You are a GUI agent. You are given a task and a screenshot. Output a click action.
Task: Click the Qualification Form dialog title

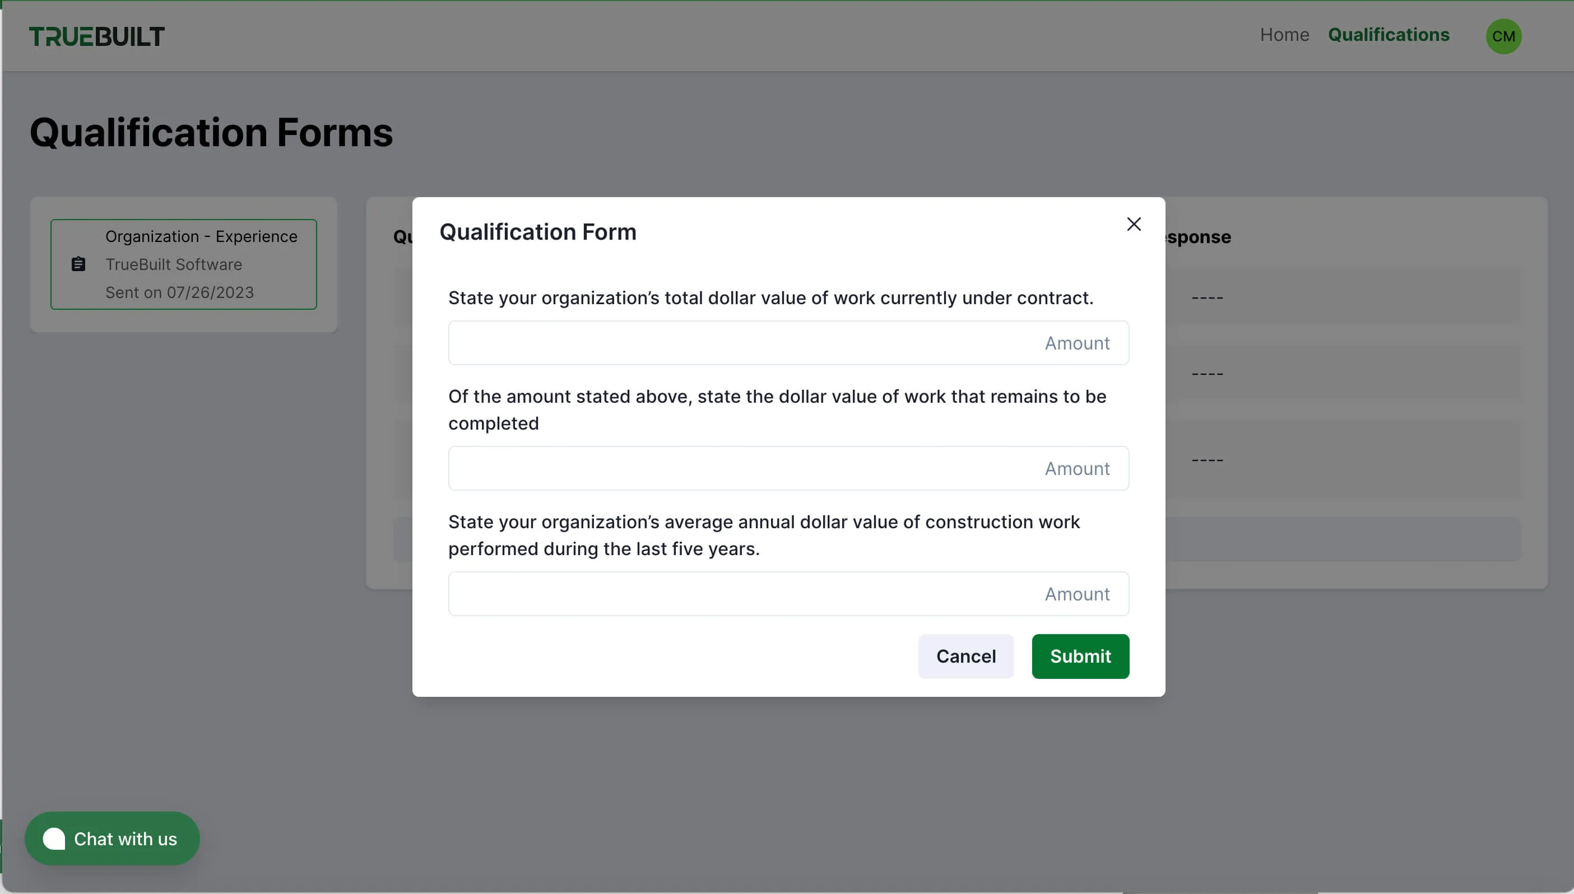click(x=537, y=232)
